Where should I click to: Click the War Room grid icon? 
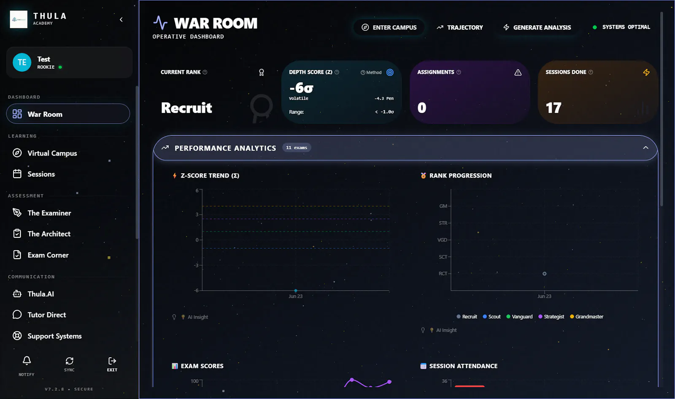[17, 114]
